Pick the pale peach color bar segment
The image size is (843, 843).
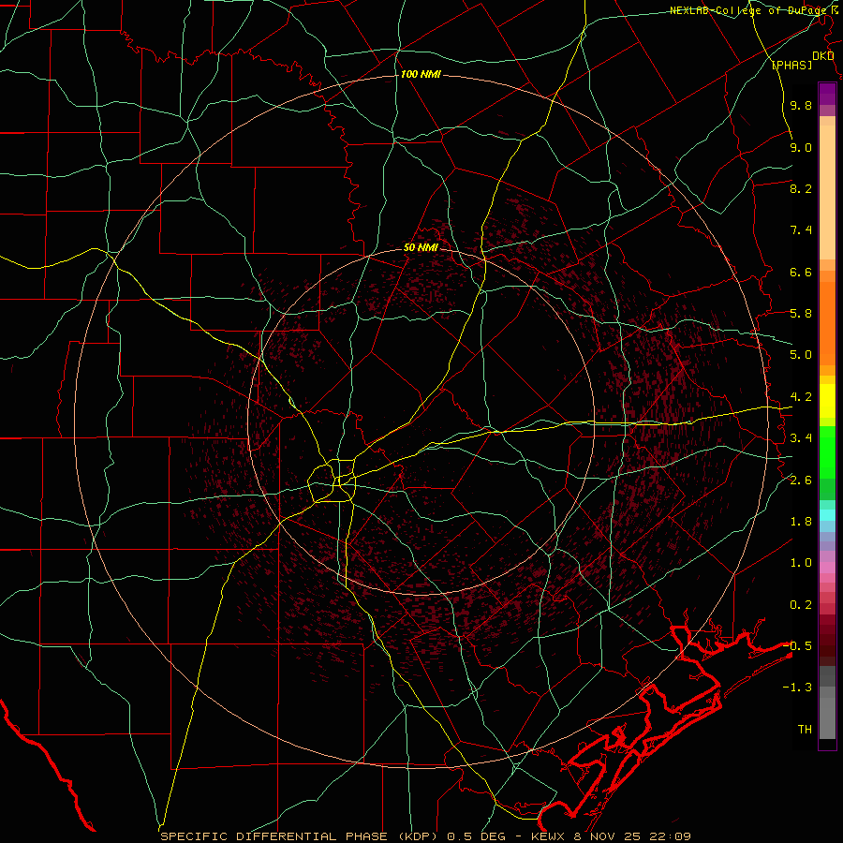click(x=827, y=192)
